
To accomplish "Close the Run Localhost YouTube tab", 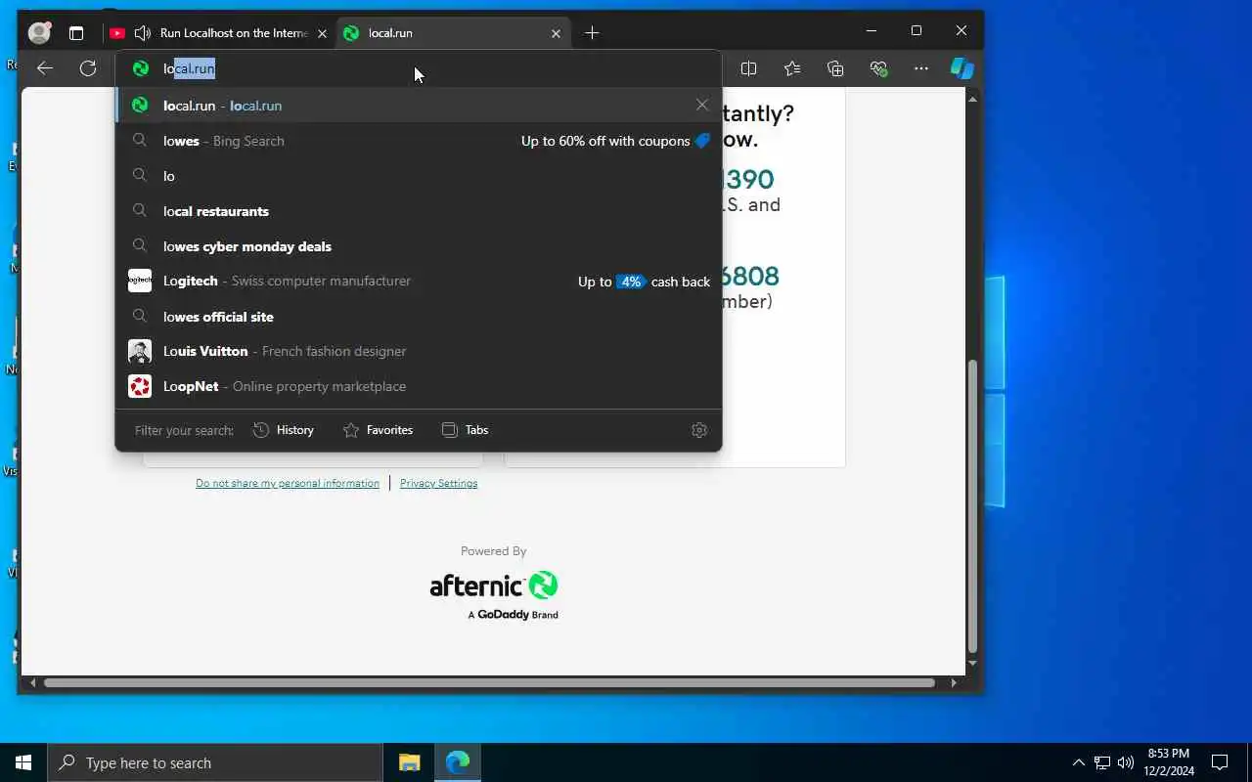I will coord(322,33).
